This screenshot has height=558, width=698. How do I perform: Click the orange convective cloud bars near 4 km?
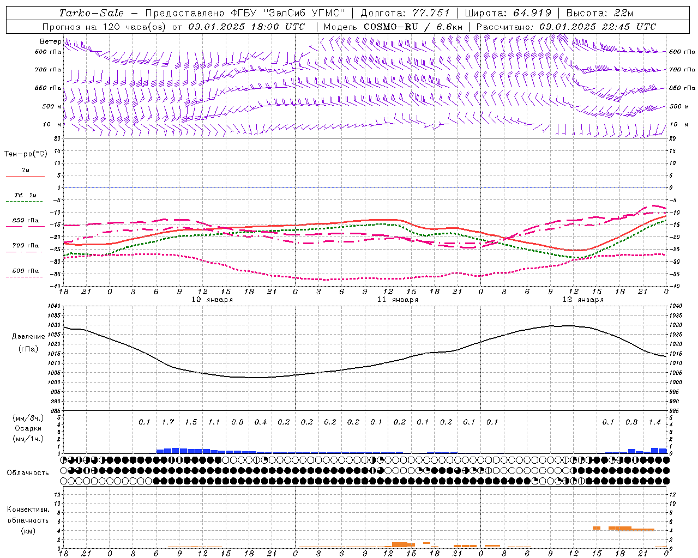(x=623, y=529)
